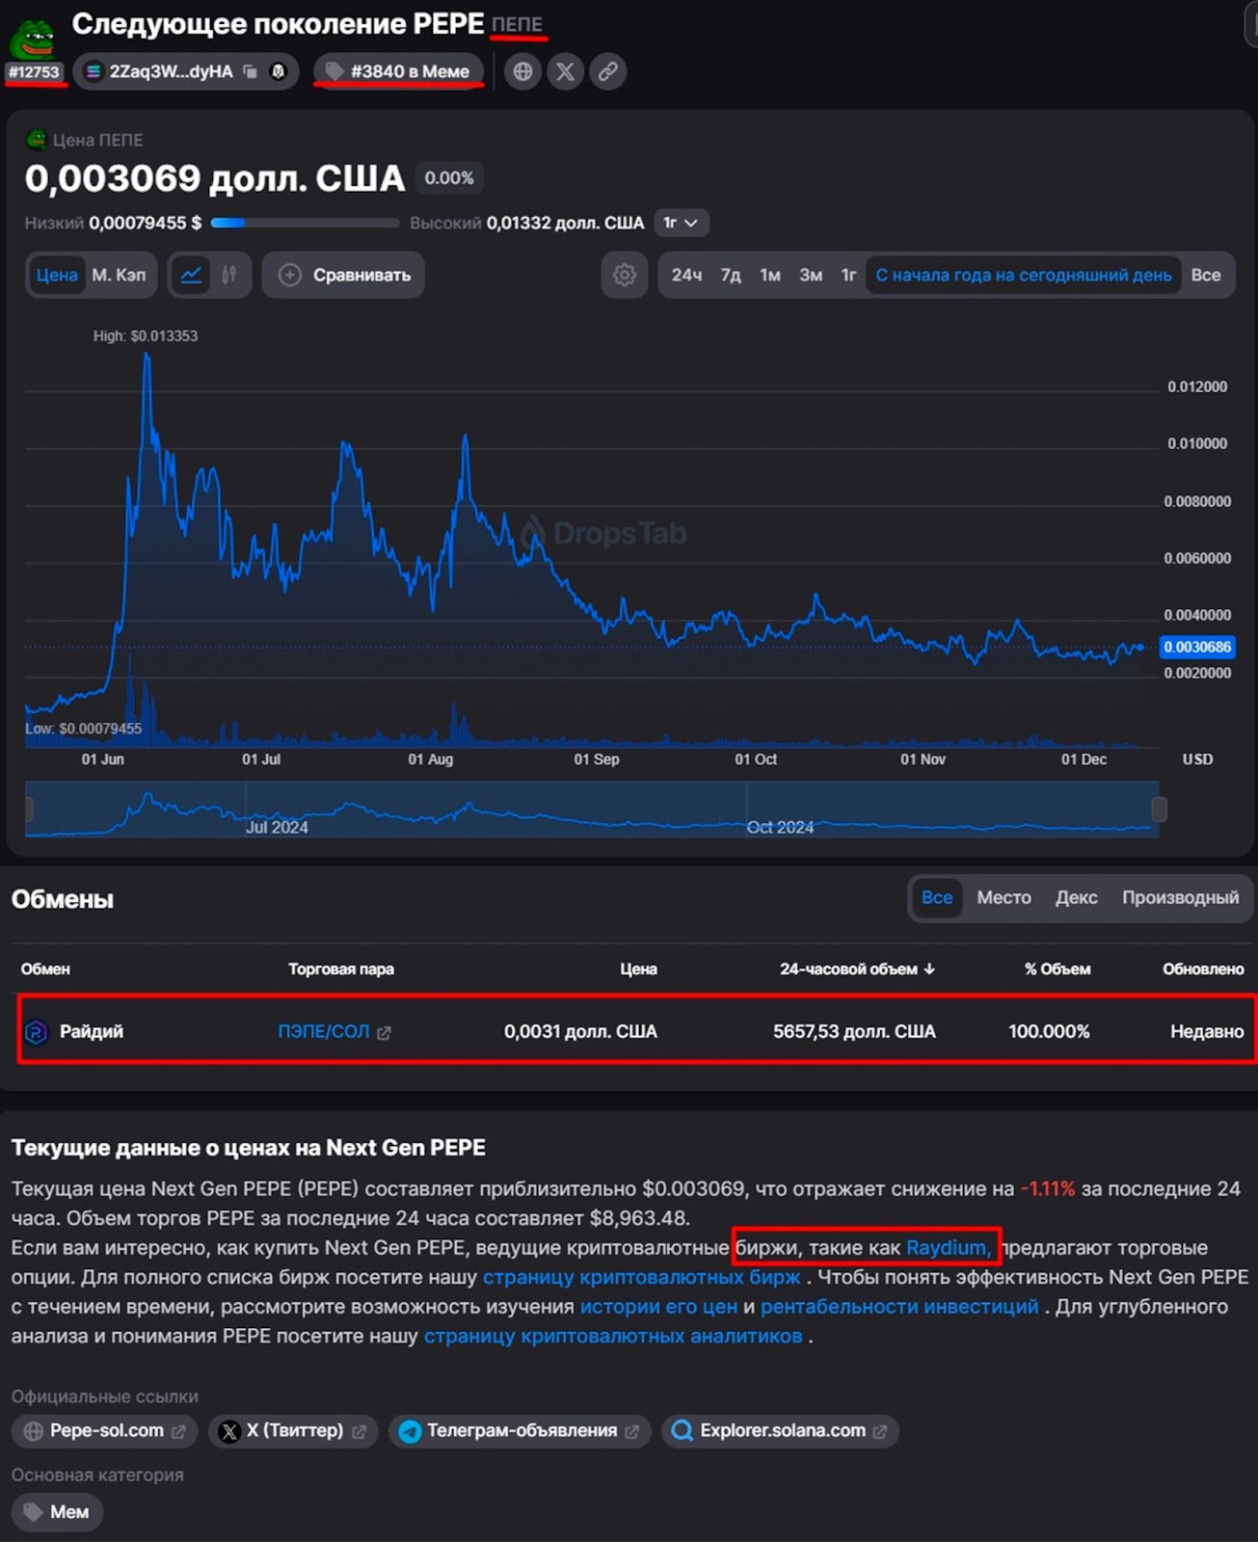Screen dimensions: 1258x1542
Task: Open страницу криптовалютных аналитиков link
Action: pyautogui.click(x=613, y=1336)
